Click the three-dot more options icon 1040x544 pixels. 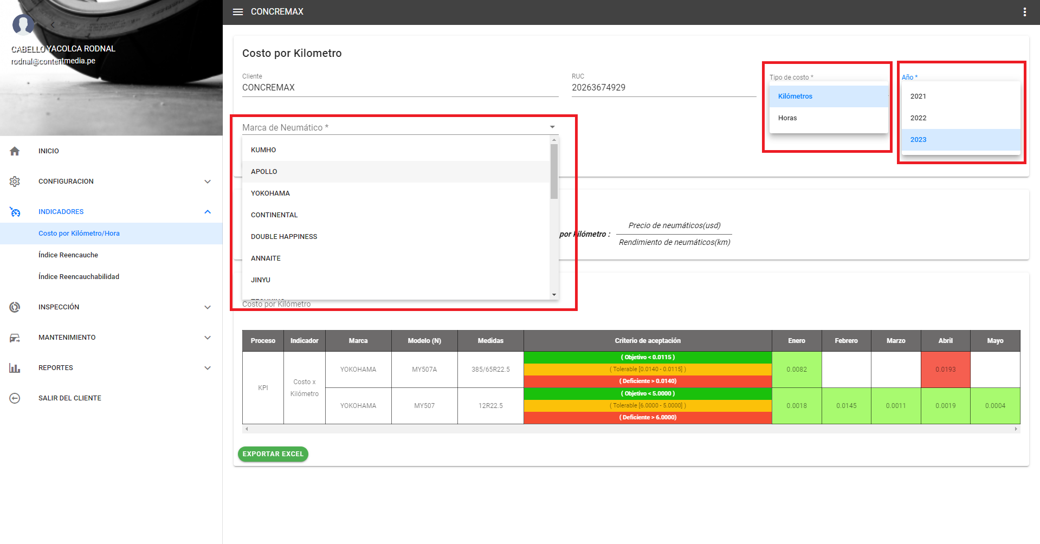click(x=1024, y=12)
